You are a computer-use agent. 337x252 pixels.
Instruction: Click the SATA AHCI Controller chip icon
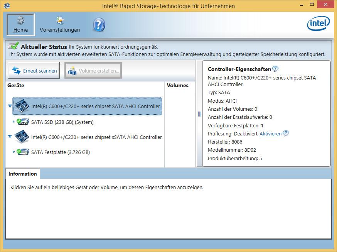tap(22, 106)
